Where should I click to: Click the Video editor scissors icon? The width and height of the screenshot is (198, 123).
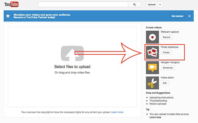click(x=152, y=83)
